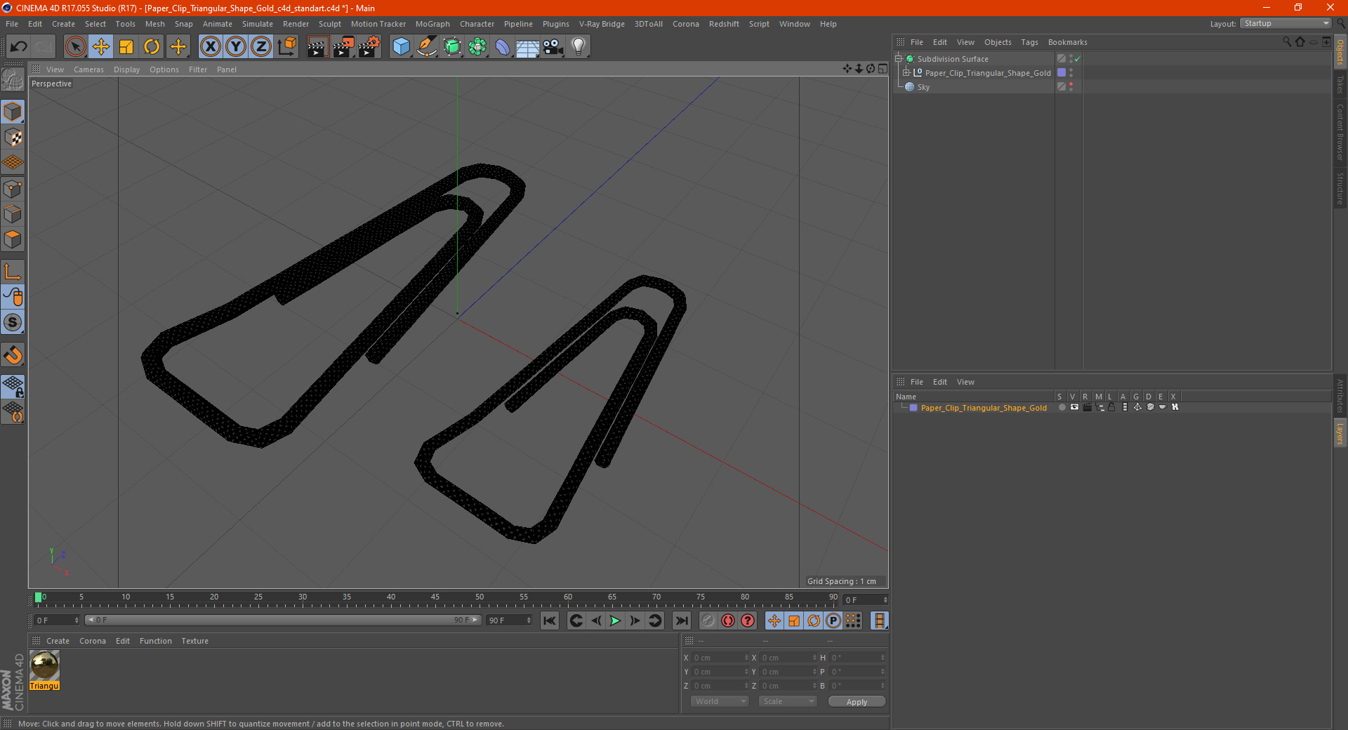Image resolution: width=1348 pixels, height=730 pixels.
Task: Click the timeline preview range bar
Action: click(283, 620)
